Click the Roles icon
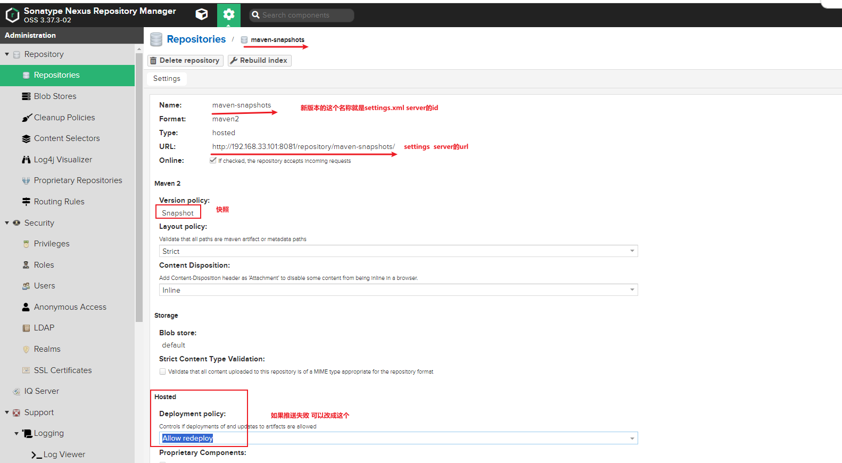Screen dimensions: 842x463 pos(26,265)
